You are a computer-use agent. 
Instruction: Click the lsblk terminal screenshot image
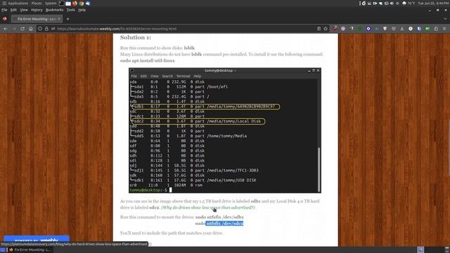[x=225, y=130]
